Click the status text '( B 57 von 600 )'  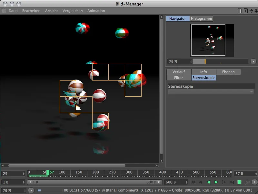(x=238, y=190)
